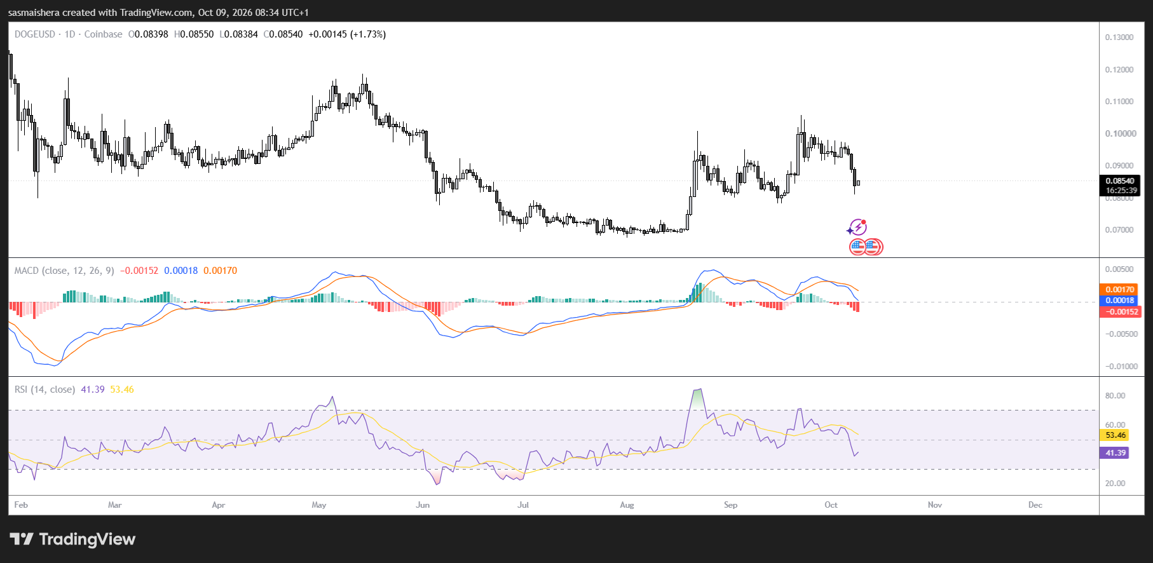
Task: Click the 20.00 label on RSI axis
Action: click(1115, 484)
